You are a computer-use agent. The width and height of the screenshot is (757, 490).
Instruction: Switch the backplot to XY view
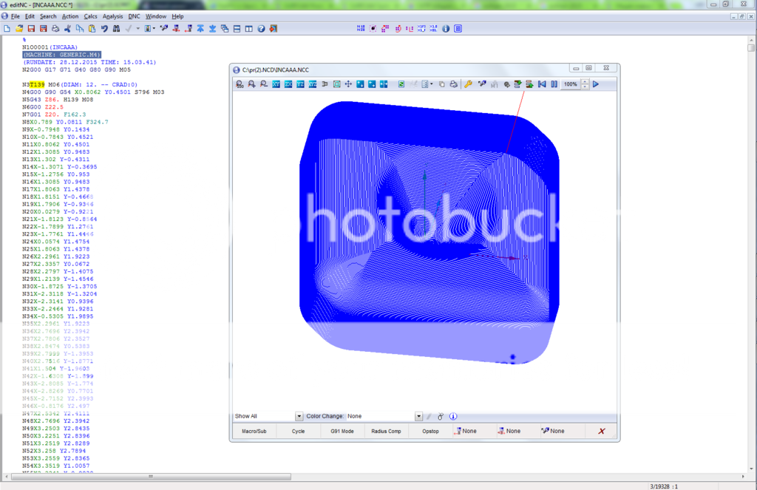click(x=276, y=84)
